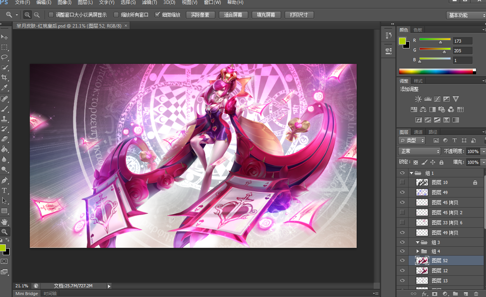Expand the 组 4 layer group
Image resolution: width=486 pixels, height=297 pixels.
coord(418,251)
